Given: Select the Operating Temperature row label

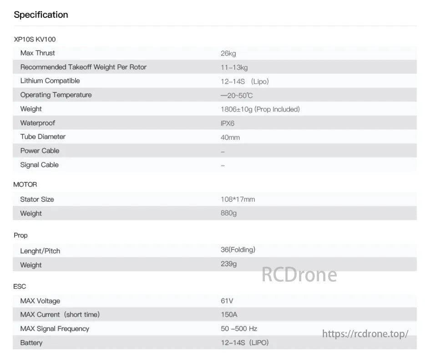Looking at the screenshot, I should (56, 95).
